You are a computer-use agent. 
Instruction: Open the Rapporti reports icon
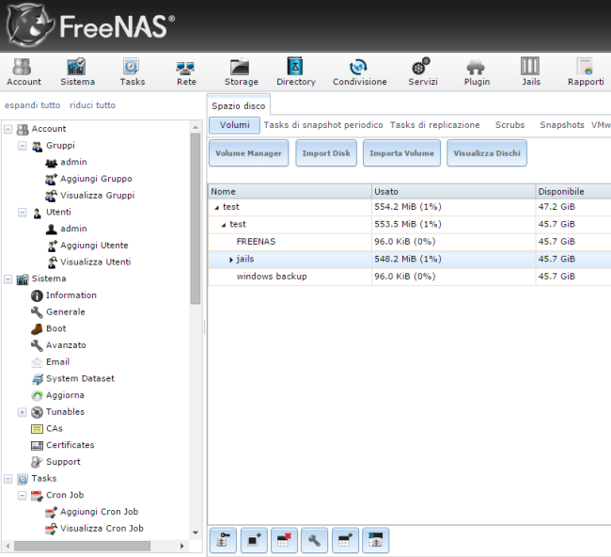click(x=586, y=72)
